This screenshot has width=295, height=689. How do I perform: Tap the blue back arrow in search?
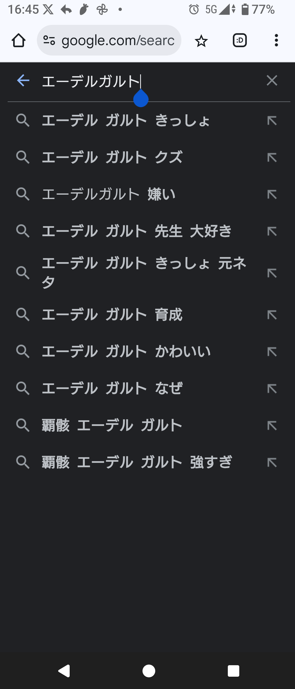point(23,81)
